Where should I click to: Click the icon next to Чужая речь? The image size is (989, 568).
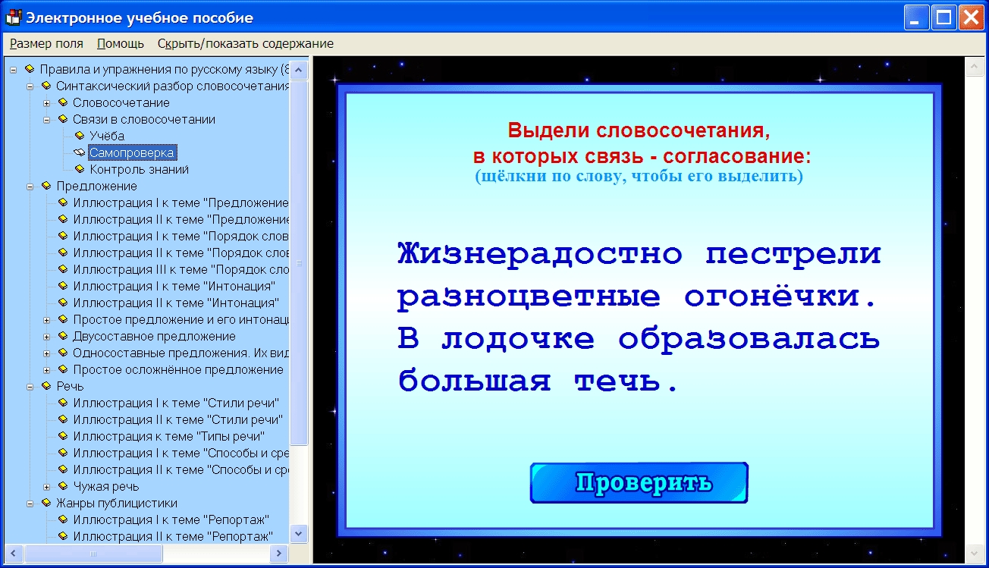coord(63,486)
